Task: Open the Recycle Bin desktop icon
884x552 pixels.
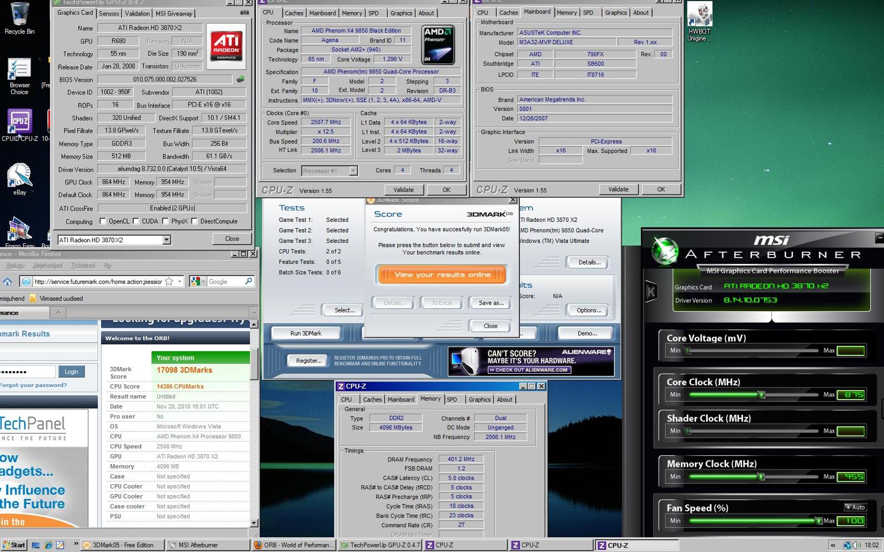Action: 19,18
